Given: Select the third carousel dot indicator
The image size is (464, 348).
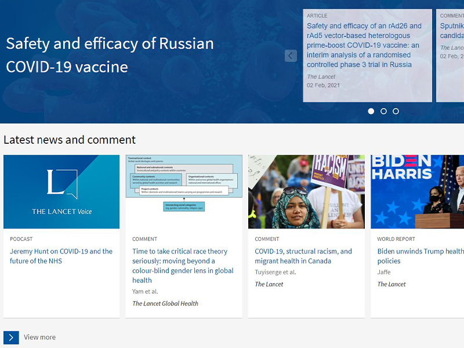Looking at the screenshot, I should click(396, 111).
